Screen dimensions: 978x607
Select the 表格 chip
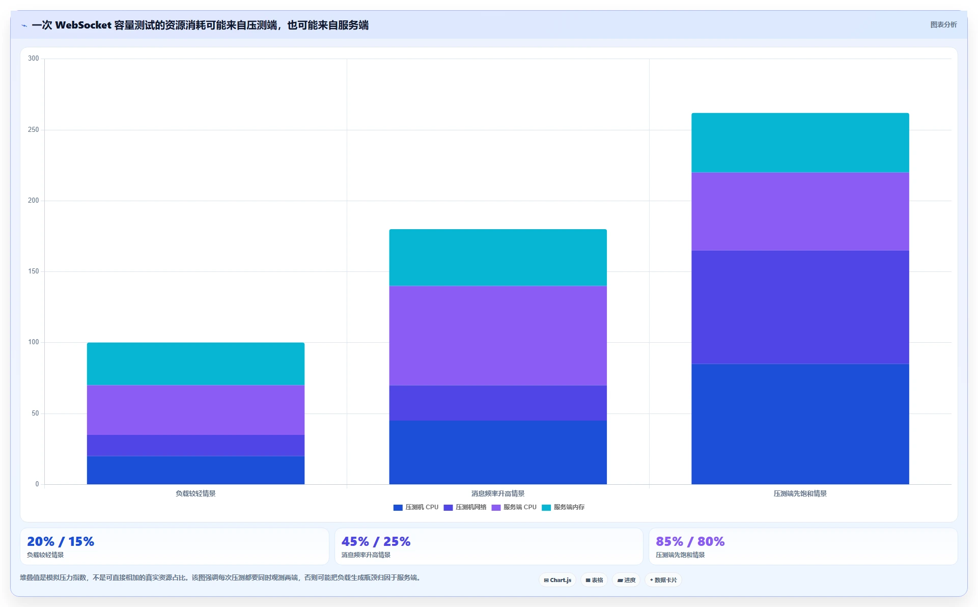click(594, 580)
